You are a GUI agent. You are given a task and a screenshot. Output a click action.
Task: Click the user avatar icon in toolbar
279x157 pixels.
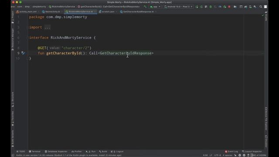(265, 7)
